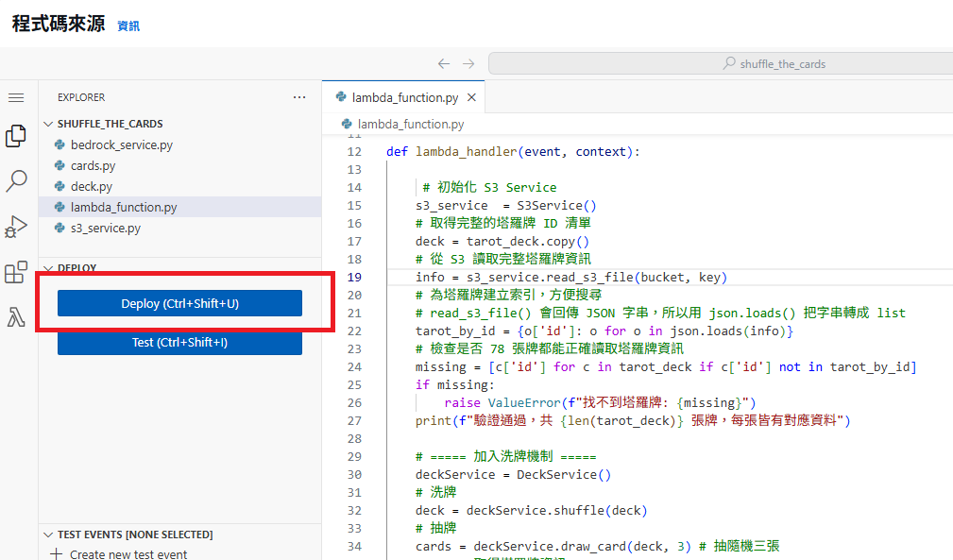This screenshot has width=953, height=560.
Task: Go forward with the right arrow
Action: click(x=468, y=64)
